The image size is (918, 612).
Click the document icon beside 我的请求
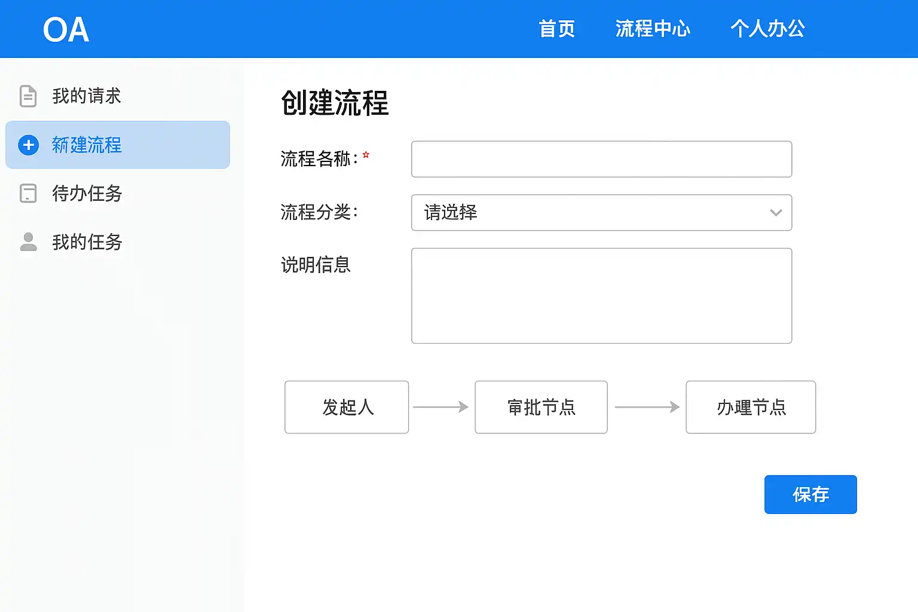coord(28,96)
